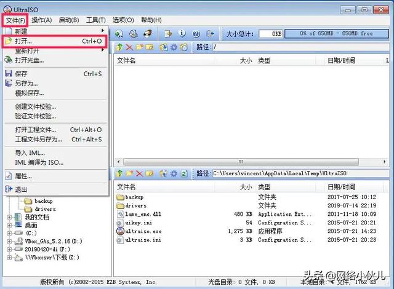
Task: Go up one level in image pane
Action: coord(119,47)
